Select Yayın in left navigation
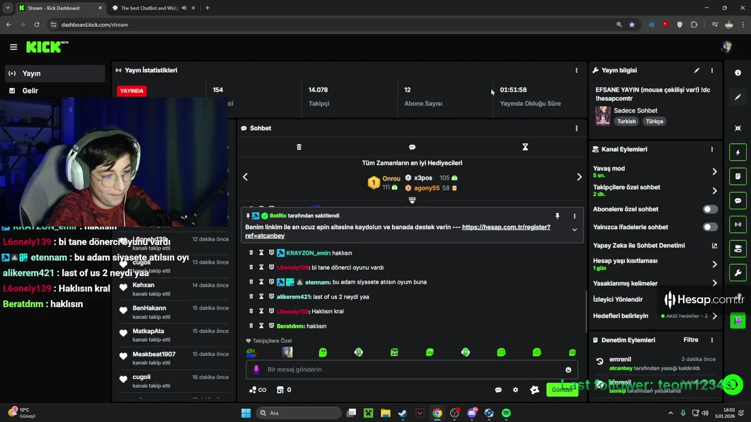 click(x=56, y=73)
